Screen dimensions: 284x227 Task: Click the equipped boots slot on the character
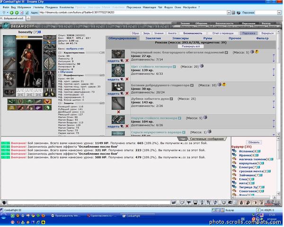[49, 92]
